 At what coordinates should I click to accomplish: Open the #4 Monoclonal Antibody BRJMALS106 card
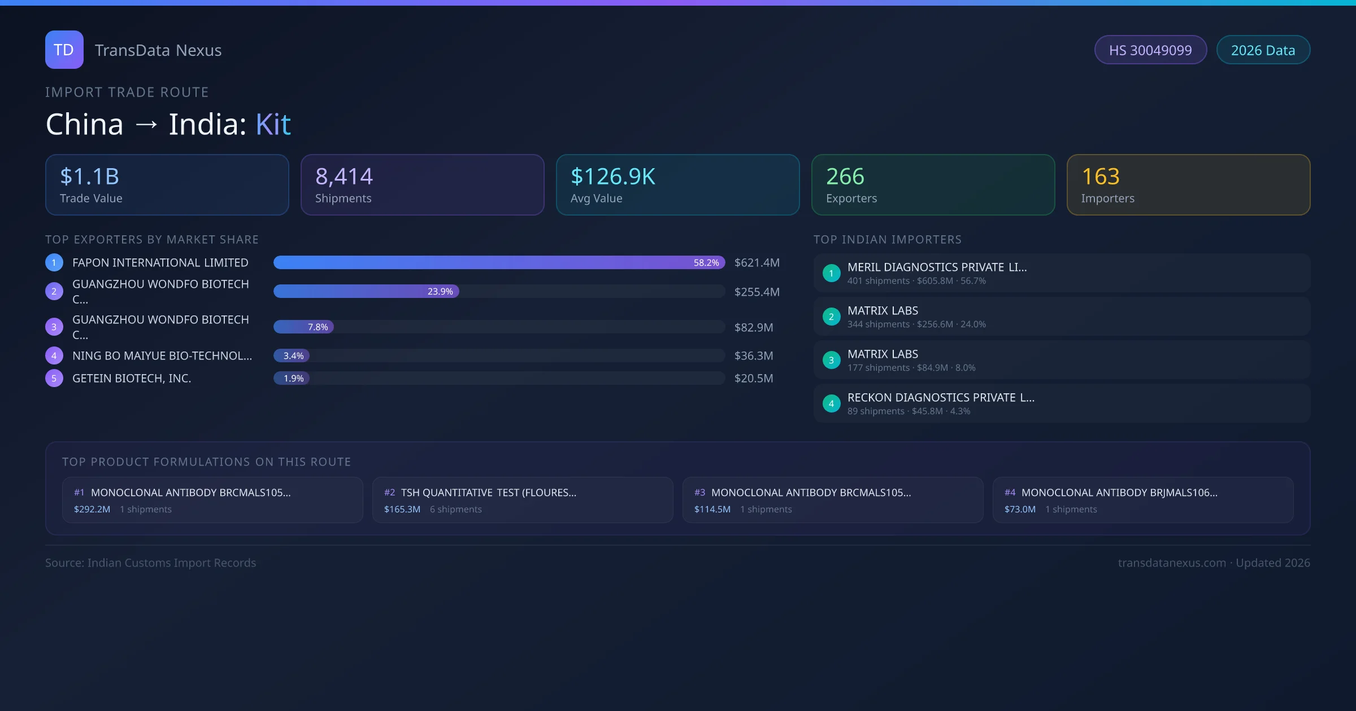(x=1142, y=500)
